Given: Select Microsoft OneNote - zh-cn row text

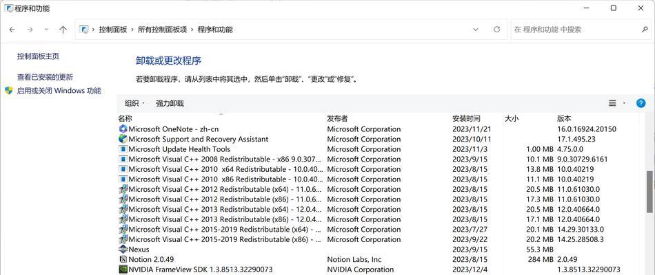Looking at the screenshot, I should pos(173,129).
